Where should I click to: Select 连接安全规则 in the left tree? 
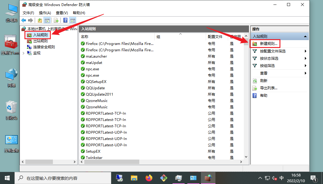44,47
